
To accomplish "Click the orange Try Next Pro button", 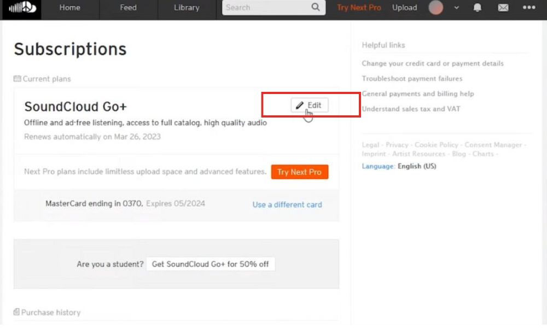I will coord(299,172).
